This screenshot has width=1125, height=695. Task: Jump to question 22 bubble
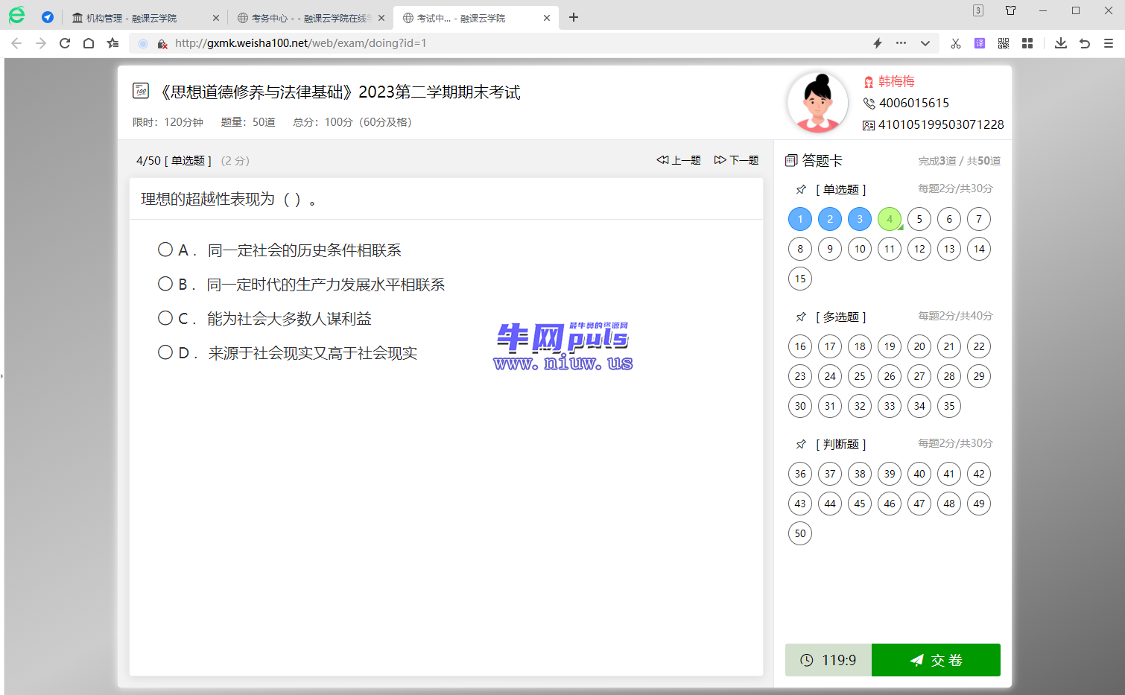point(979,346)
